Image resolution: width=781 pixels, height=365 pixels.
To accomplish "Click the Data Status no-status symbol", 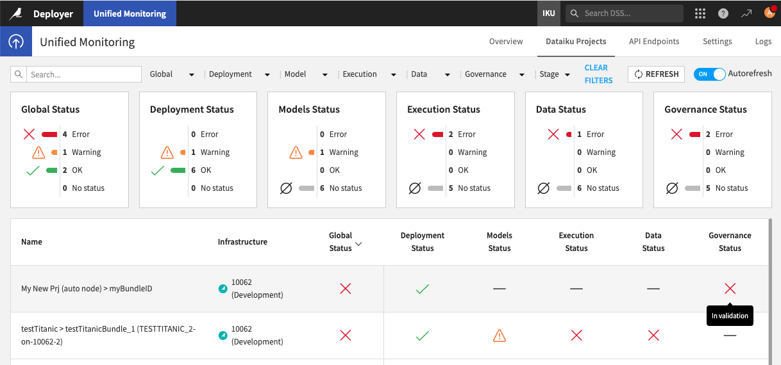I will (x=544, y=188).
